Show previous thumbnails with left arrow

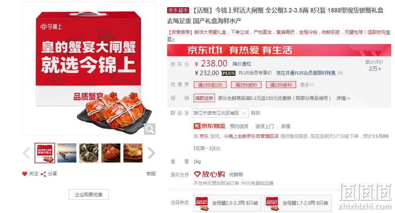(x=27, y=153)
